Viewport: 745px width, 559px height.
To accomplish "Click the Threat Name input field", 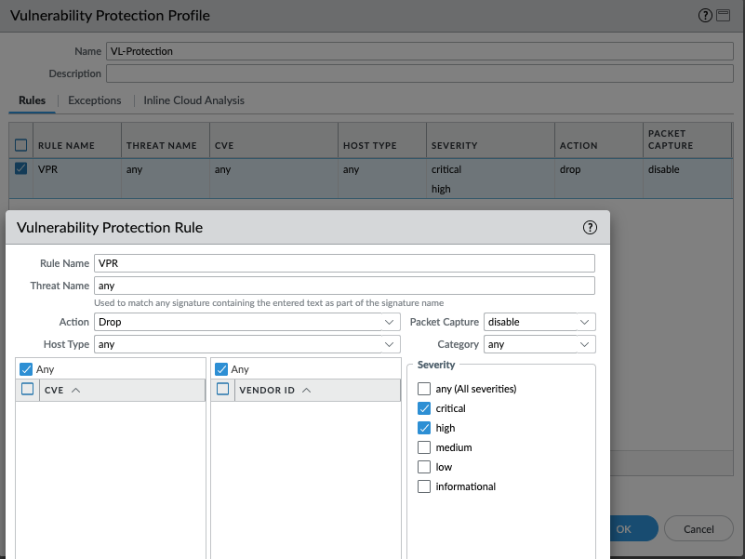I will coord(344,286).
